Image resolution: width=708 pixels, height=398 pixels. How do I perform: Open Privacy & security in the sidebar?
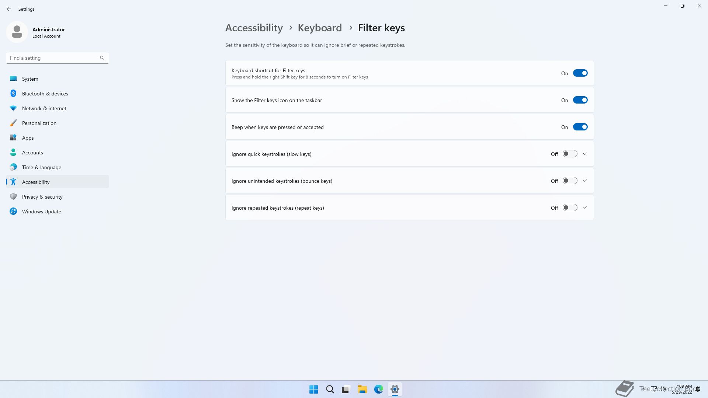pos(42,197)
